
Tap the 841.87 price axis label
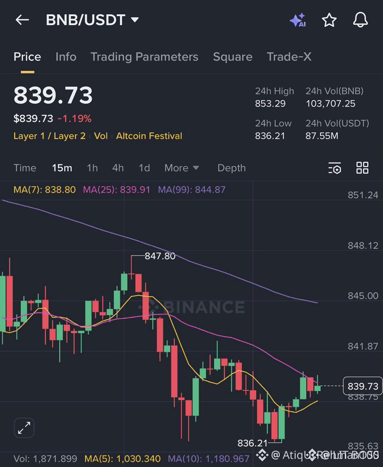pyautogui.click(x=363, y=346)
